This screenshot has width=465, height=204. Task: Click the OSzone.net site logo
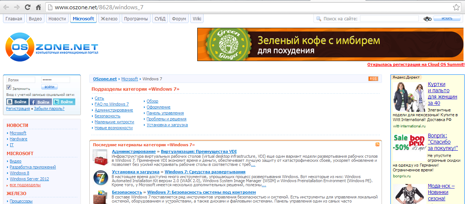coord(52,47)
